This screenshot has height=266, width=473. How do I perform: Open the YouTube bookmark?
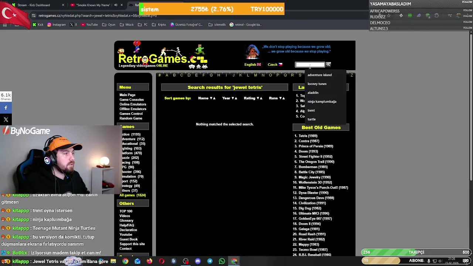click(89, 25)
